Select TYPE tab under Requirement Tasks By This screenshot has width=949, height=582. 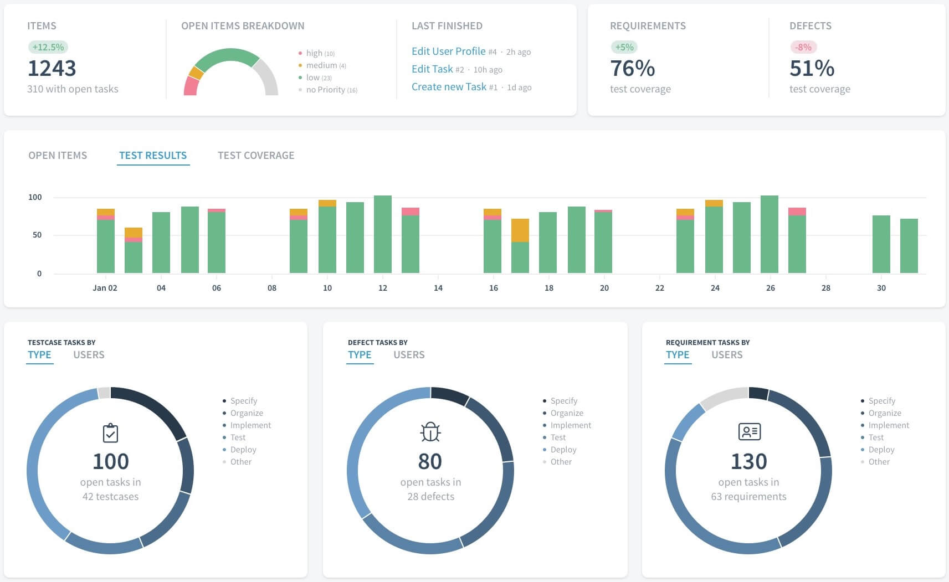click(x=678, y=355)
